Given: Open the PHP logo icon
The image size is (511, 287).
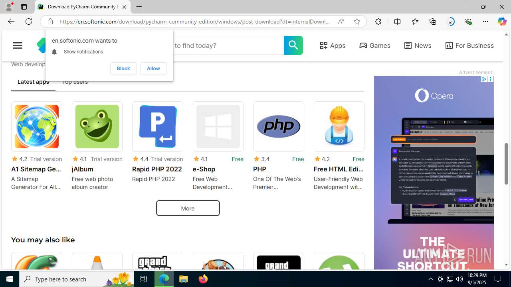Looking at the screenshot, I should (279, 126).
